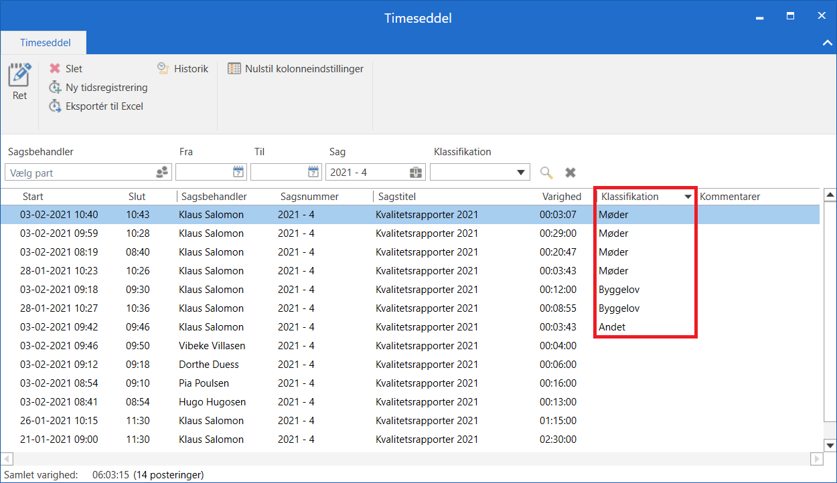The height and width of the screenshot is (483, 837).
Task: Expand the Klassifikation filter combo box
Action: (x=522, y=173)
